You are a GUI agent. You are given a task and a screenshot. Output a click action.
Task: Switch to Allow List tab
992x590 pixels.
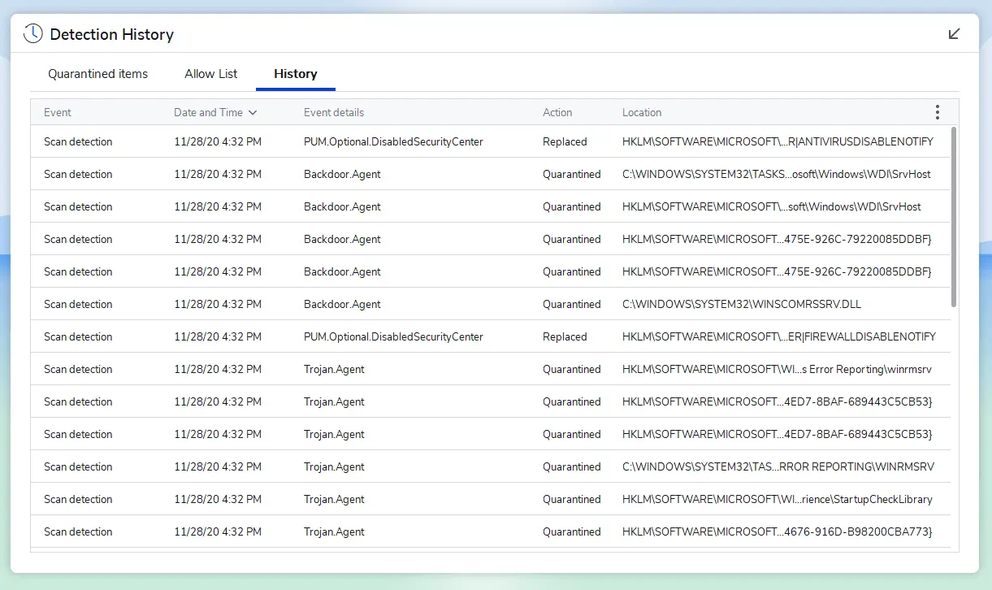pos(211,74)
